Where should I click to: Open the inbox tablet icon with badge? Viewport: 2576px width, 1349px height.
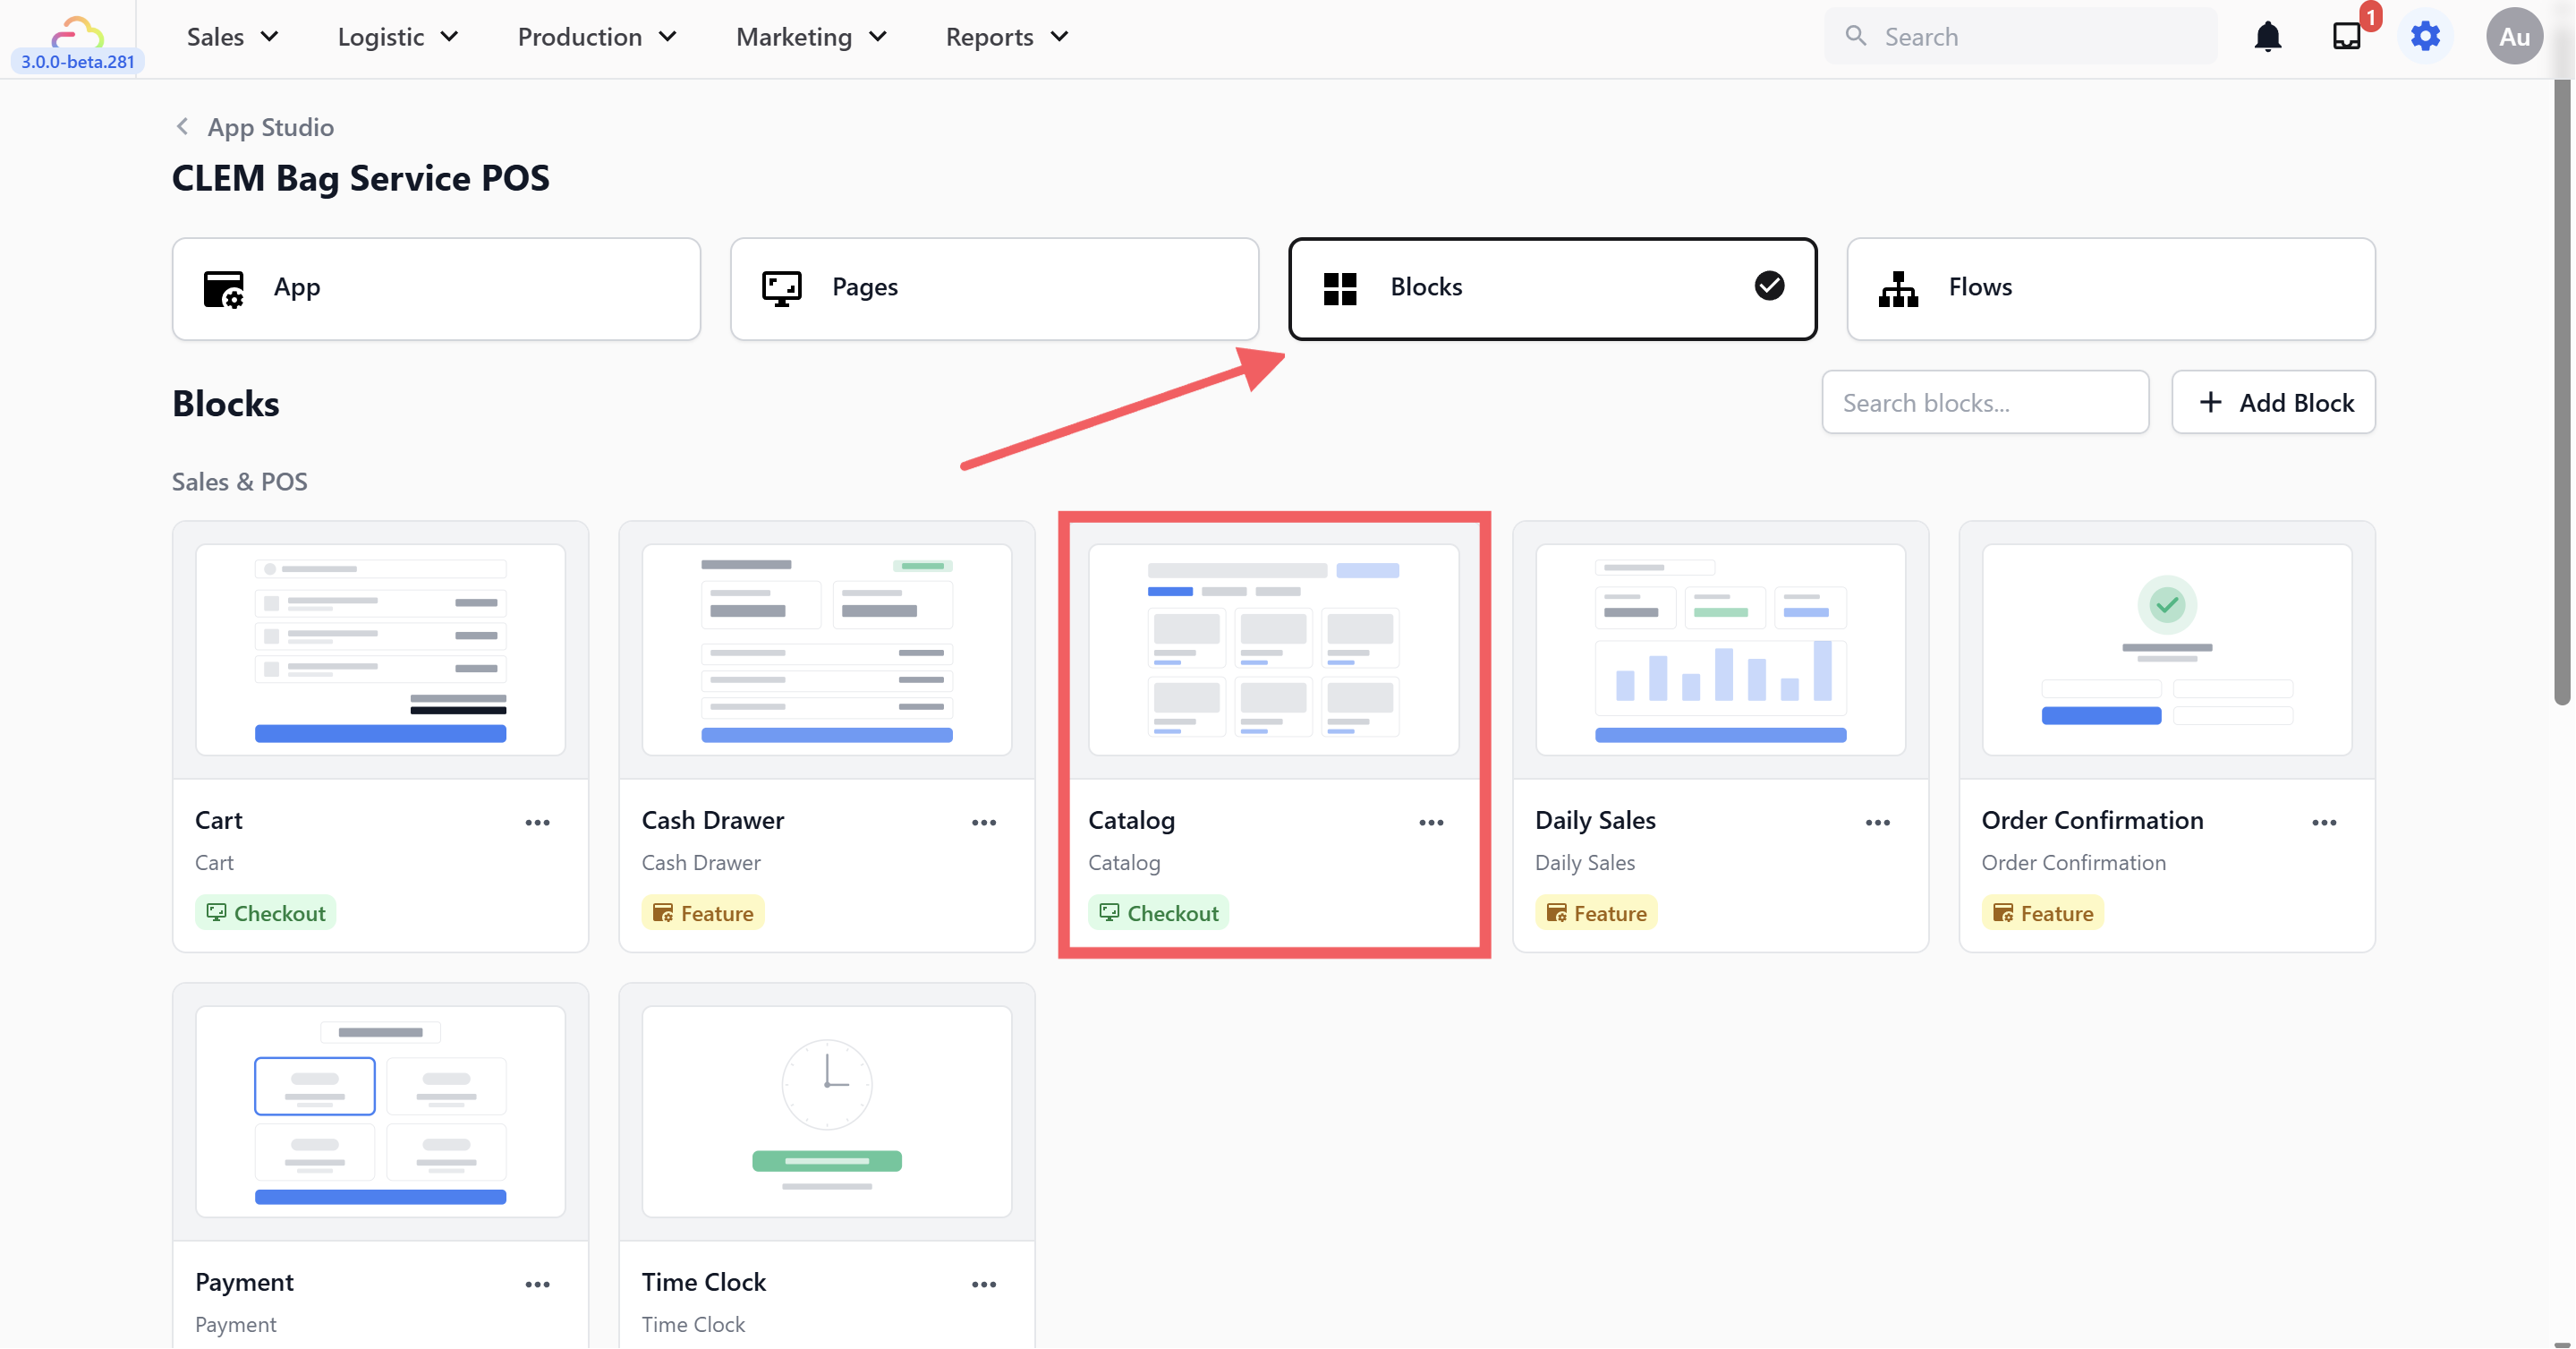(2346, 37)
